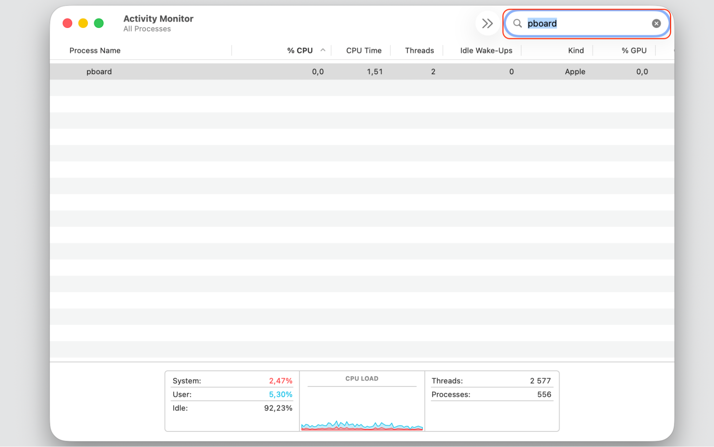Toggle % CPU sort direction arrow
Viewport: 714px width, 447px height.
coord(323,50)
